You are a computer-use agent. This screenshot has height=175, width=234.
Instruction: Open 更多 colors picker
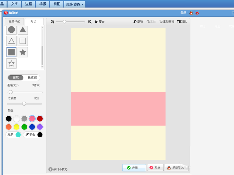(x=13, y=134)
